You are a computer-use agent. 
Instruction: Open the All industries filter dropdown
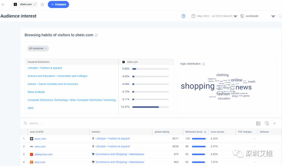(38, 48)
